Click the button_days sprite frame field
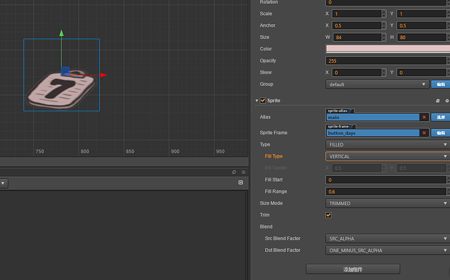The width and height of the screenshot is (450, 280). (x=373, y=133)
